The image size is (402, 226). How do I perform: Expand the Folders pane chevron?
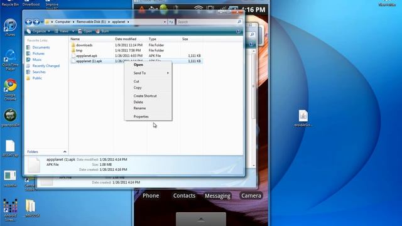65,152
